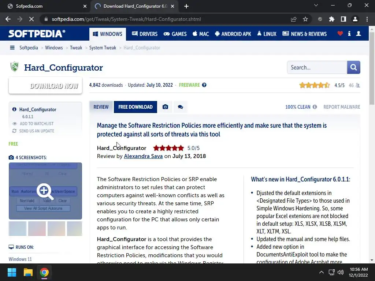
Task: Open the Chrome tab search chevron
Action: pos(316,5)
